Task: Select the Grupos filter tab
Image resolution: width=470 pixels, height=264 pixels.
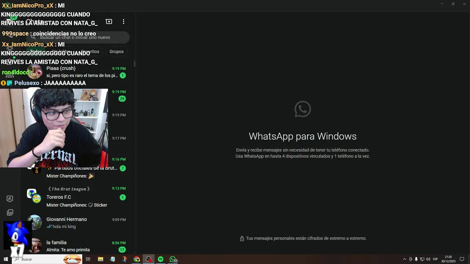Action: coord(116,51)
